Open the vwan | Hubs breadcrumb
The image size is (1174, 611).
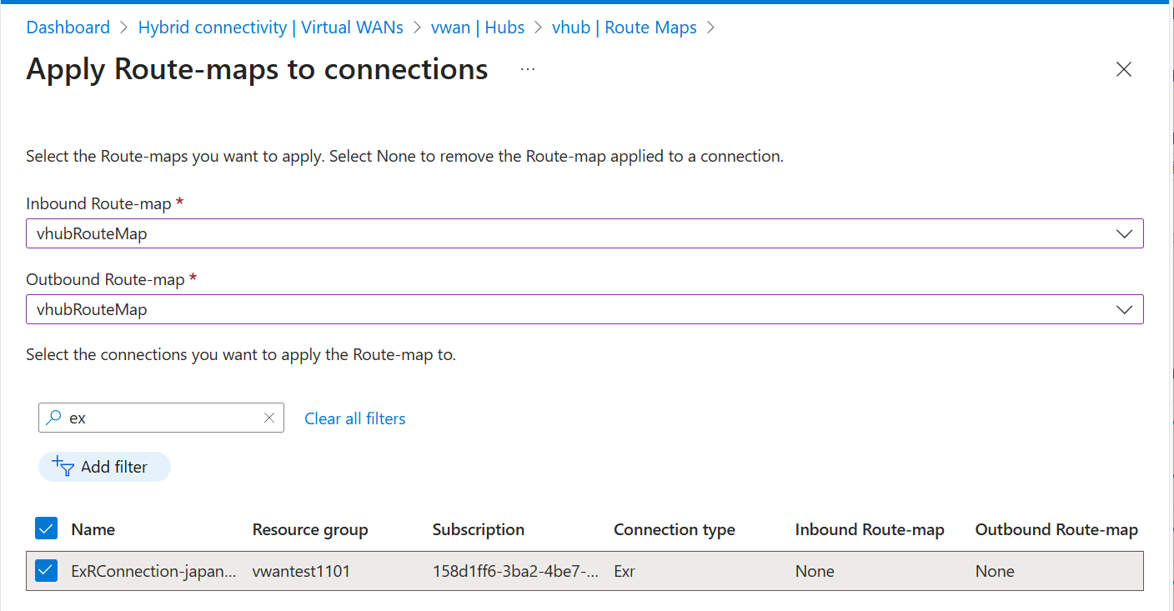click(x=478, y=28)
